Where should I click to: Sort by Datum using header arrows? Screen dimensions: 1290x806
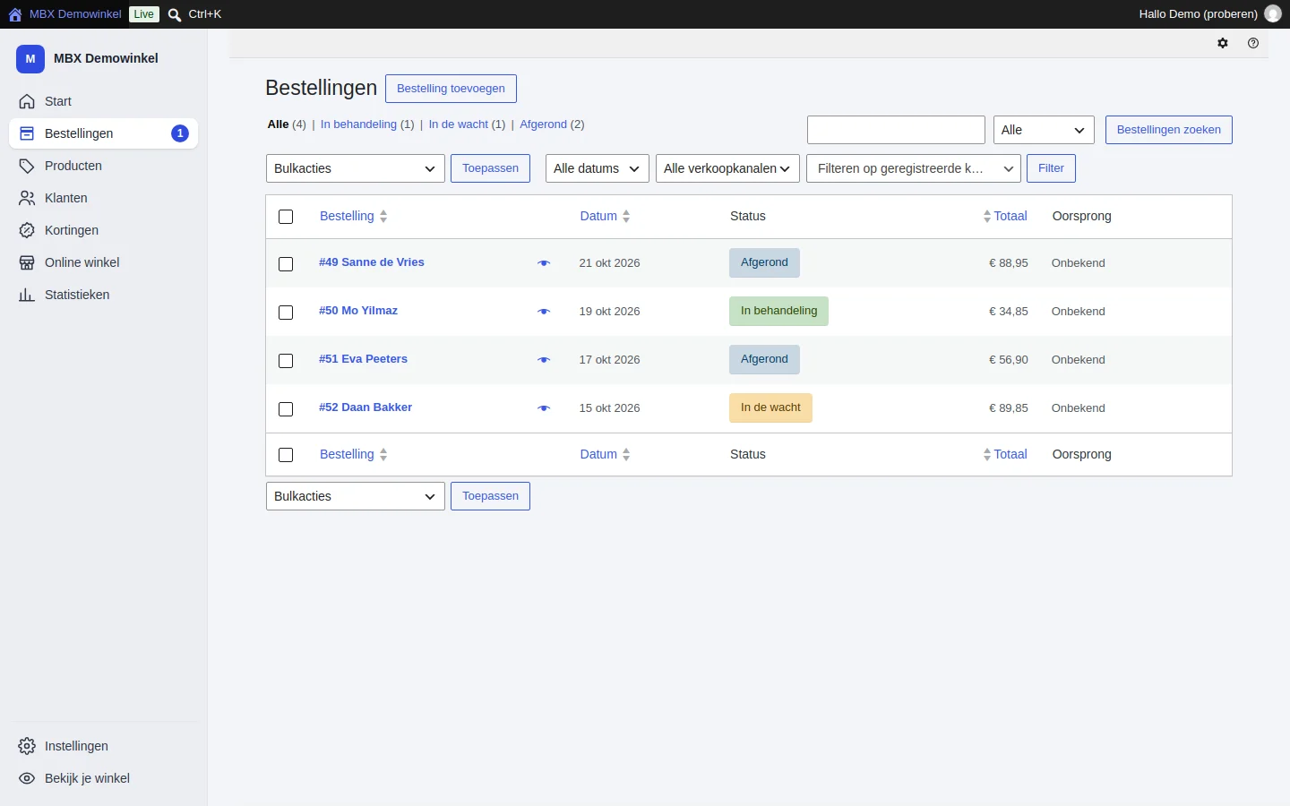click(x=626, y=217)
